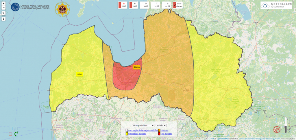Select the O 30.07 day tab
The image size is (296, 140).
tap(144, 5)
